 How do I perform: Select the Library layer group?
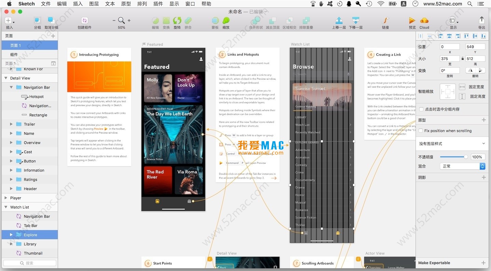(x=30, y=244)
